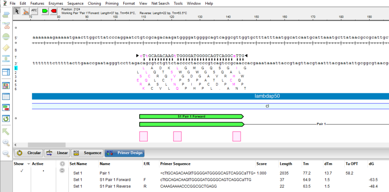
Task: Click the yellow ruler icon in sidebar
Action: (x=6, y=48)
